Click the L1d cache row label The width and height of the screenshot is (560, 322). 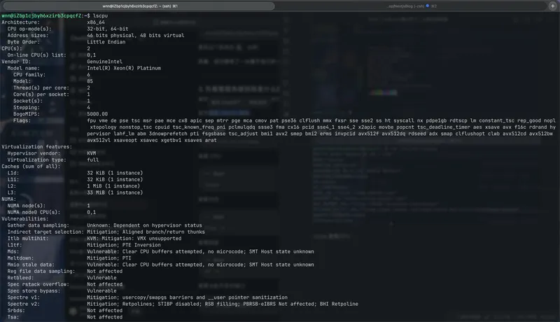point(13,173)
